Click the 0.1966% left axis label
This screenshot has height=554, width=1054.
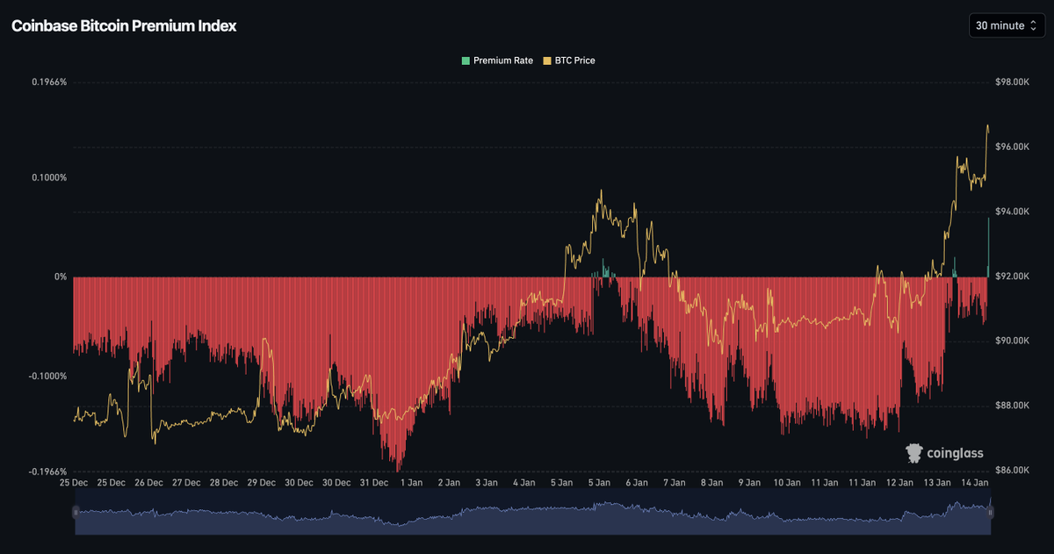pos(49,82)
